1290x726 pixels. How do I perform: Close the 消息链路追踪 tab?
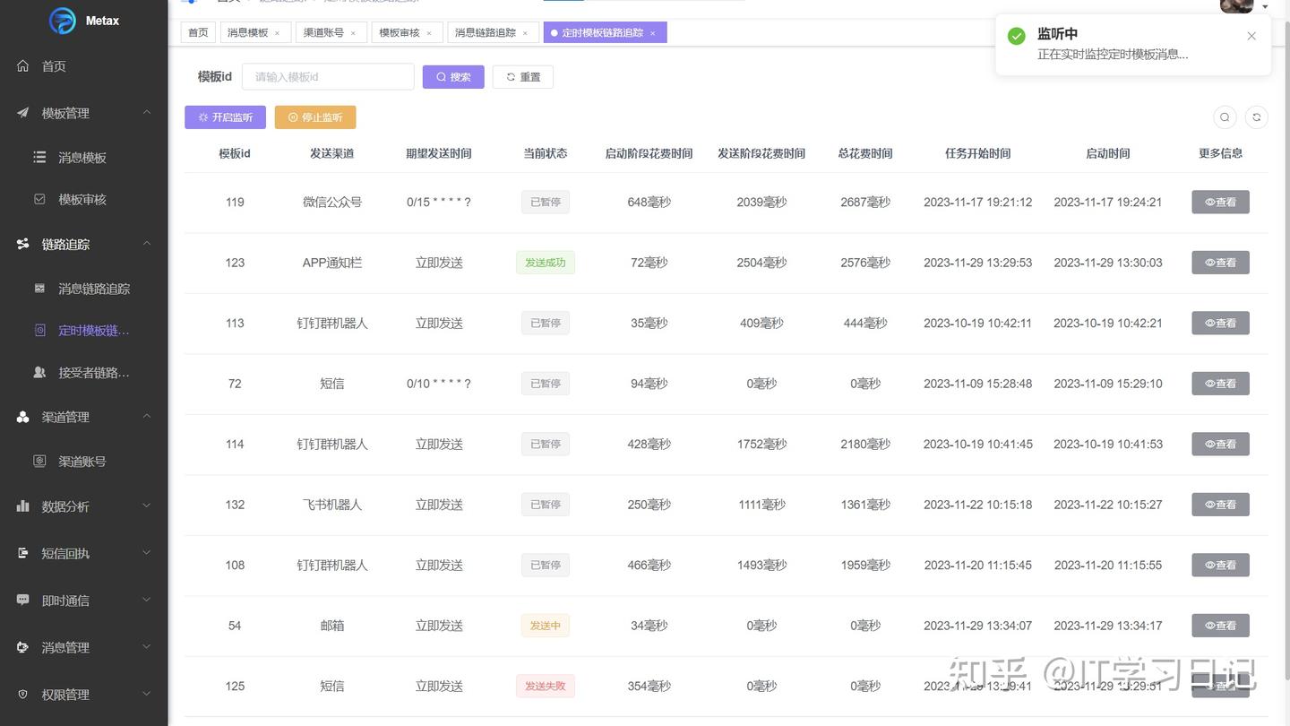coord(525,33)
